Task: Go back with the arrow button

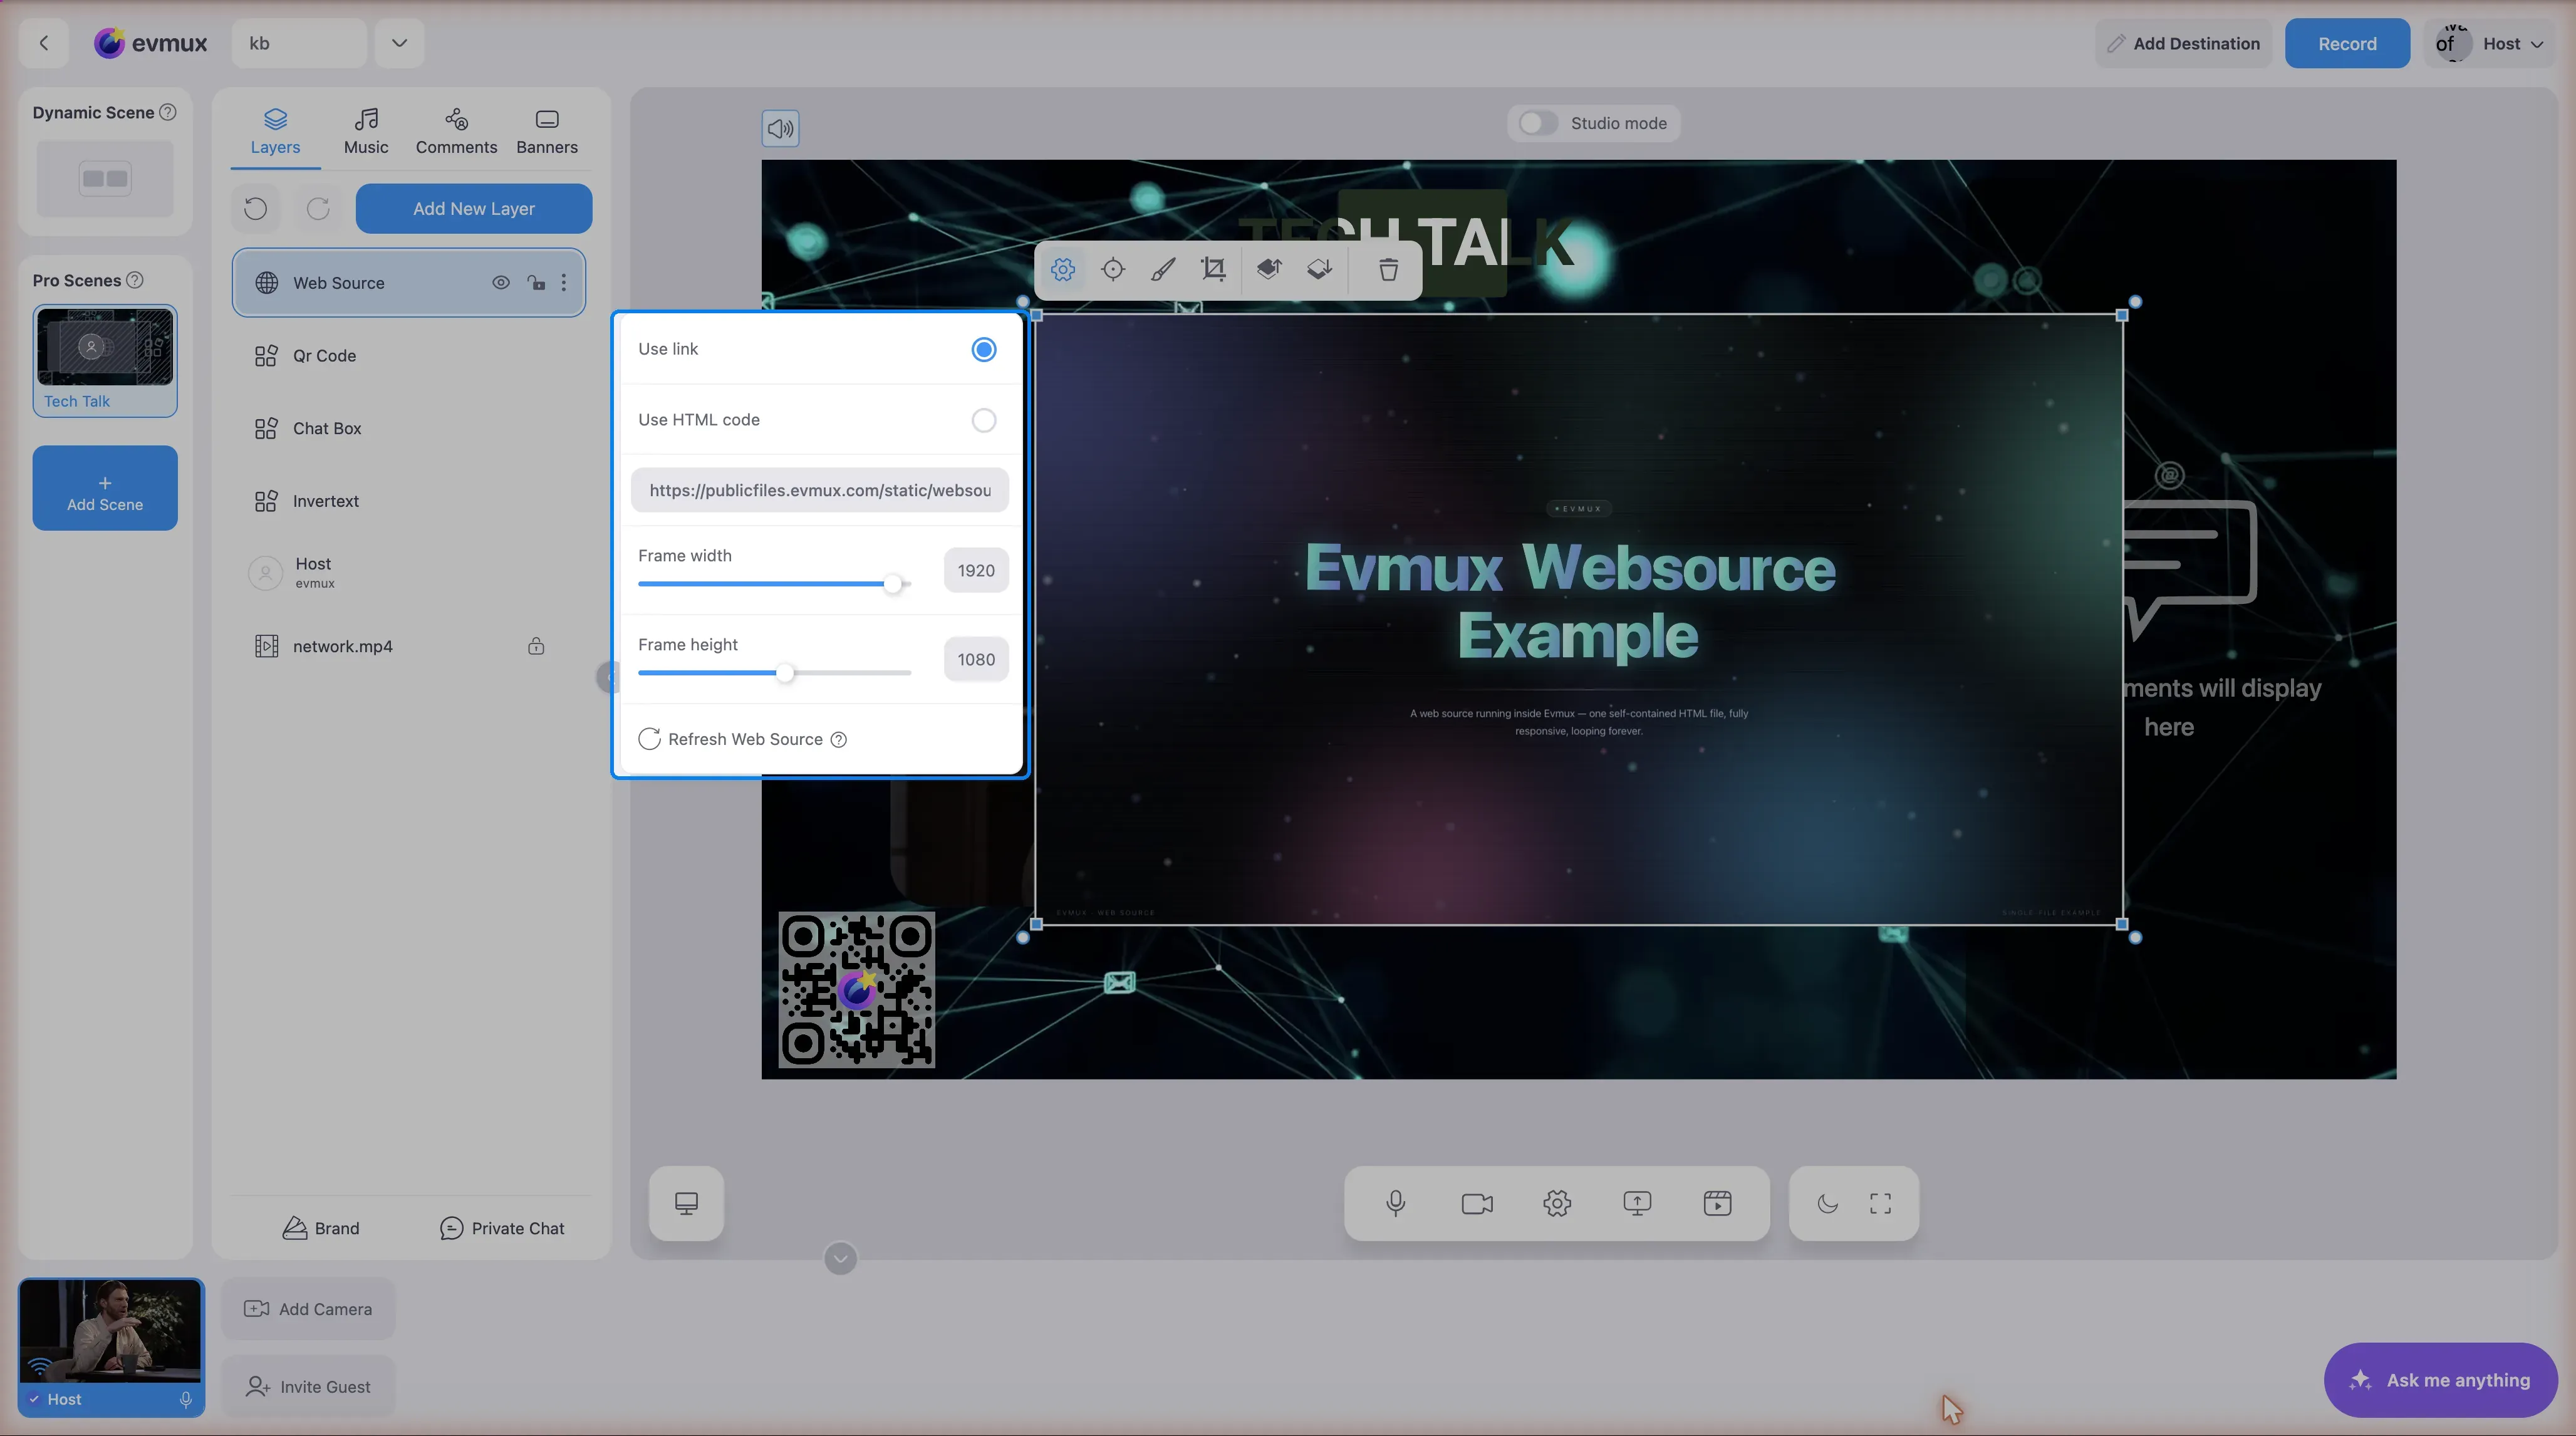Action: coord(44,43)
